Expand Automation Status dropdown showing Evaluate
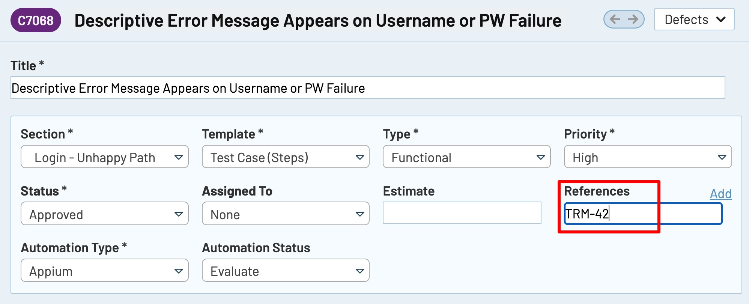The width and height of the screenshot is (749, 304). click(285, 271)
